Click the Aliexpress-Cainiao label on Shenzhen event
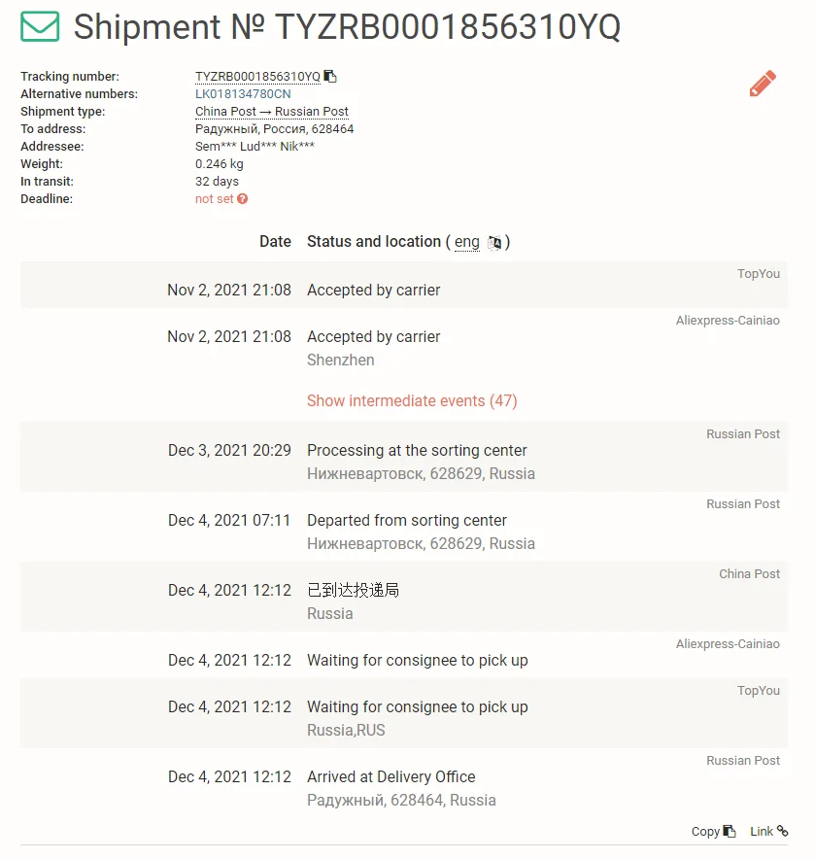This screenshot has width=815, height=859. click(x=728, y=321)
